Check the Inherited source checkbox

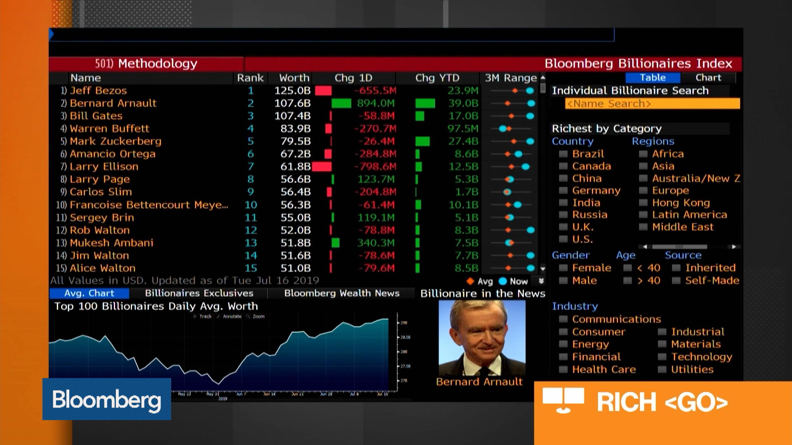pos(676,268)
